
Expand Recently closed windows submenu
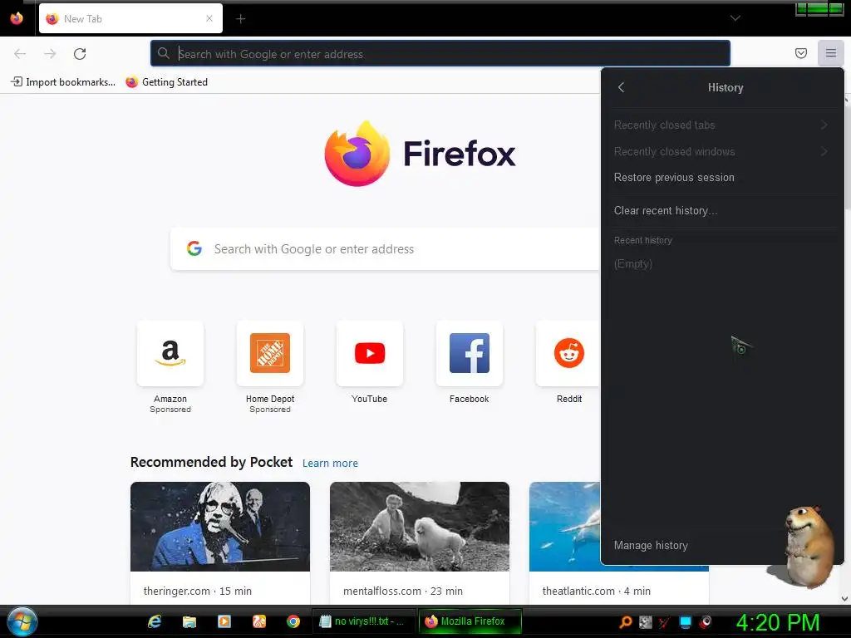point(722,151)
